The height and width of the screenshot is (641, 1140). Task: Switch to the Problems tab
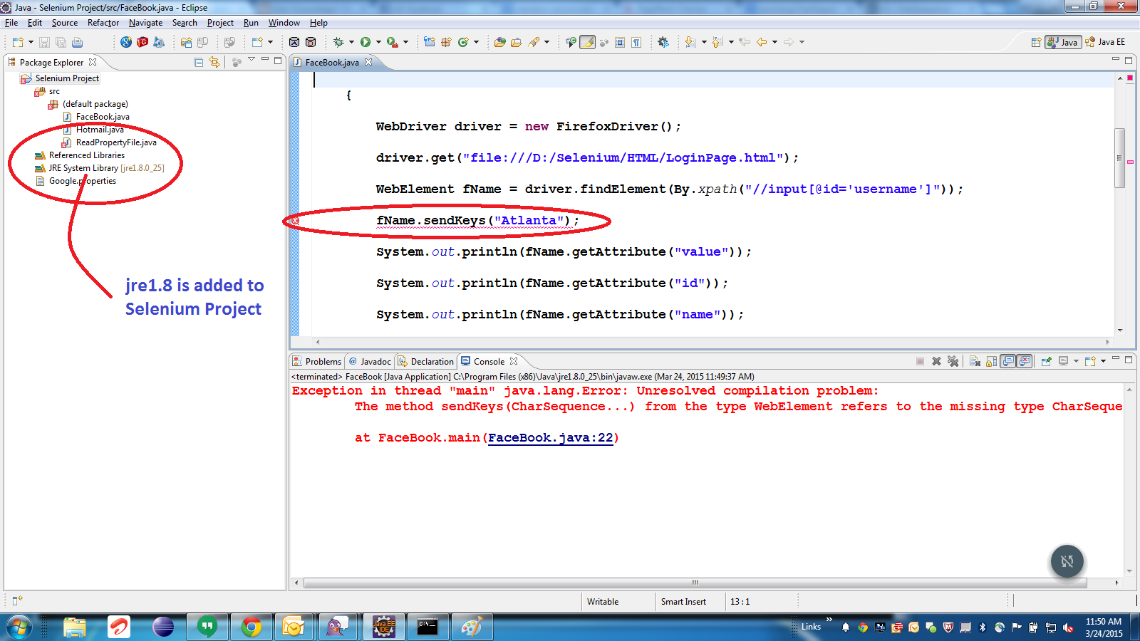pyautogui.click(x=317, y=361)
